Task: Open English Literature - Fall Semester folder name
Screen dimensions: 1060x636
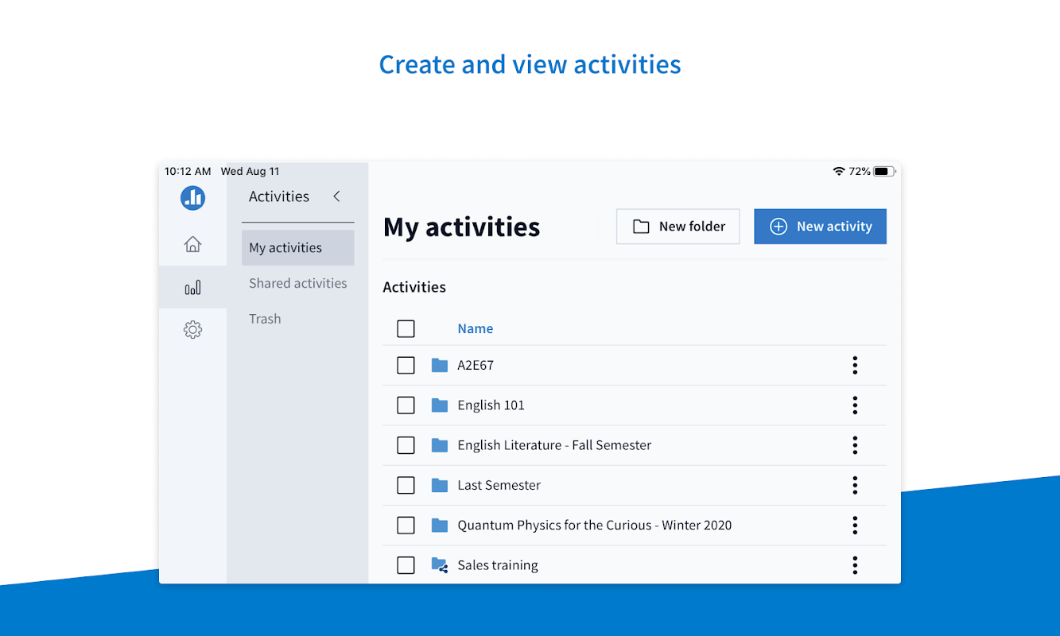Action: pyautogui.click(x=554, y=445)
